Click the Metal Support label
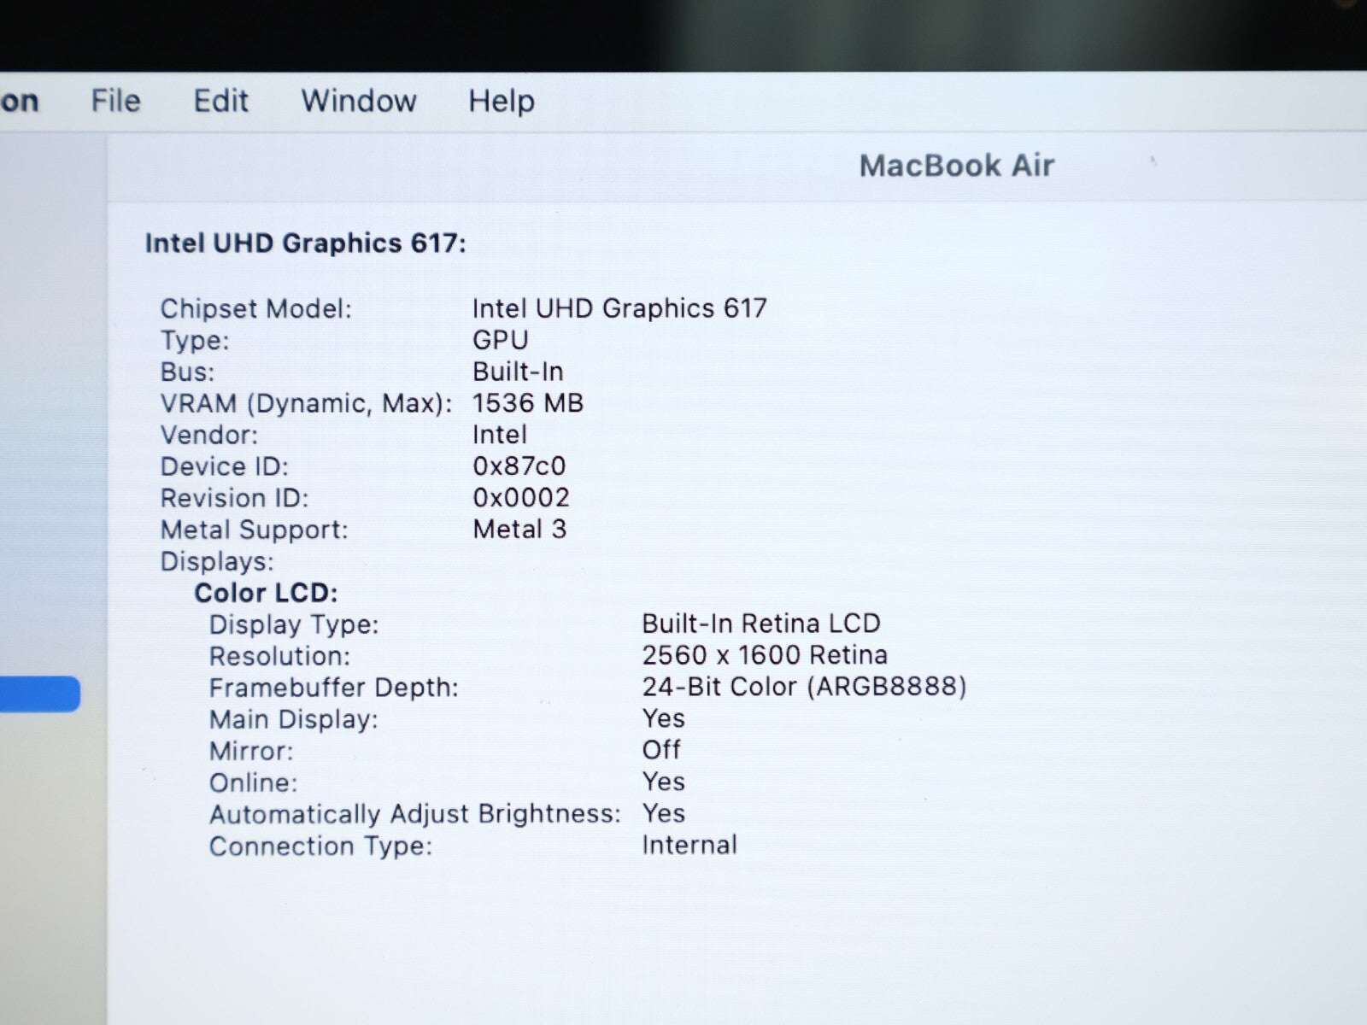This screenshot has height=1025, width=1367. [x=255, y=530]
